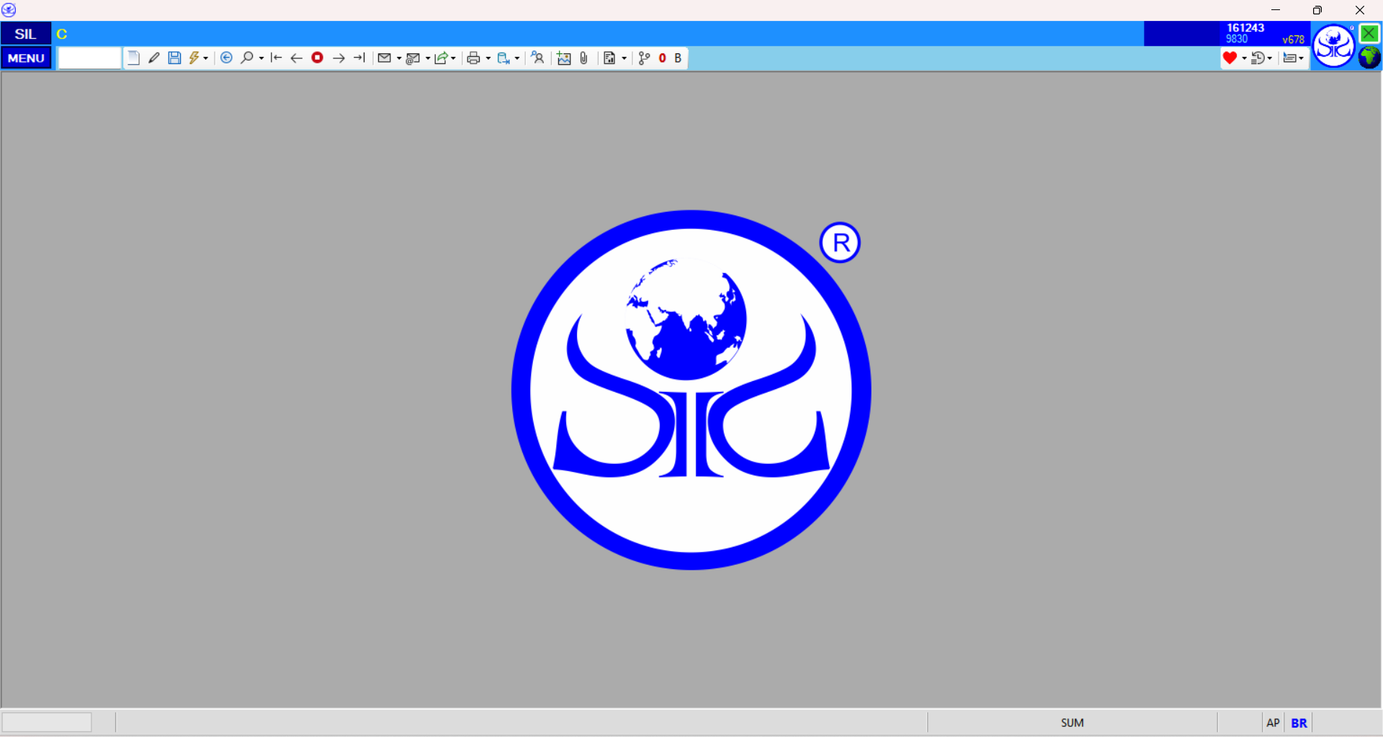
Task: Open the envelope mail dropdown arrow
Action: tap(398, 58)
